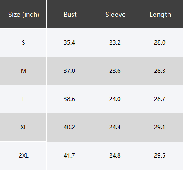Select the 41.7 bust value

click(x=69, y=155)
